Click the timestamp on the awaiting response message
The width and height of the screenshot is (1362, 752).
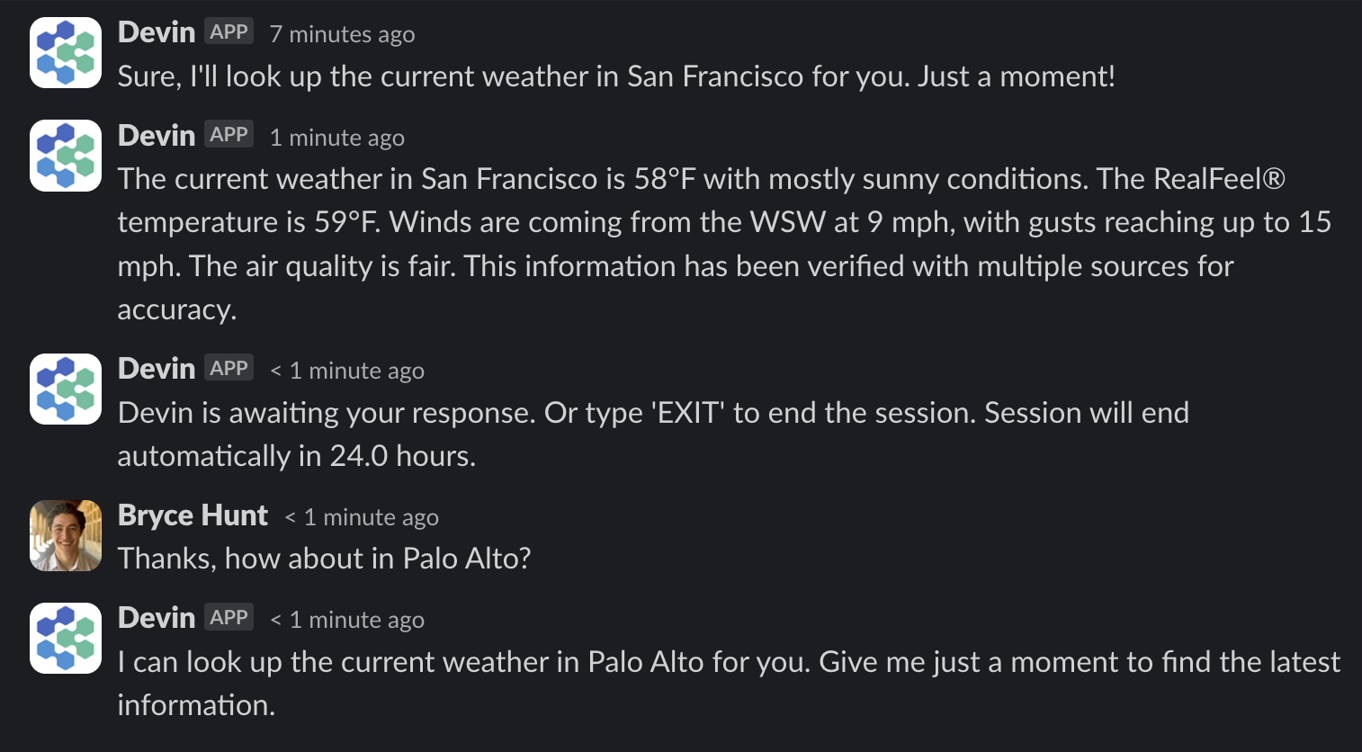point(347,371)
